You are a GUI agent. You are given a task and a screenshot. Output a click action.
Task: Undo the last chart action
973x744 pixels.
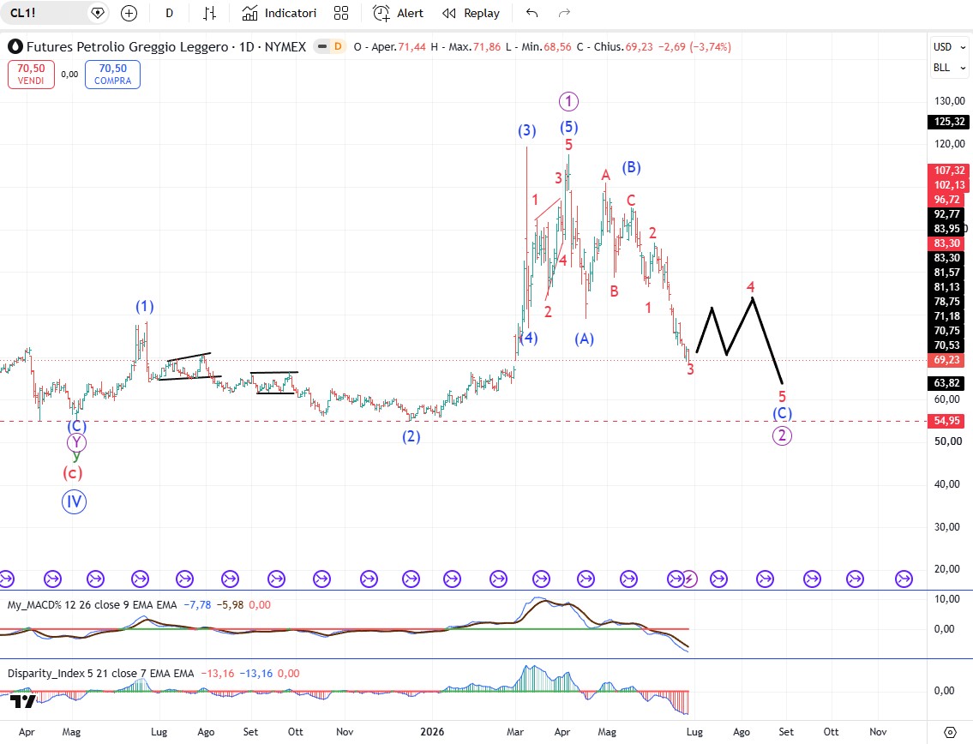tap(532, 13)
